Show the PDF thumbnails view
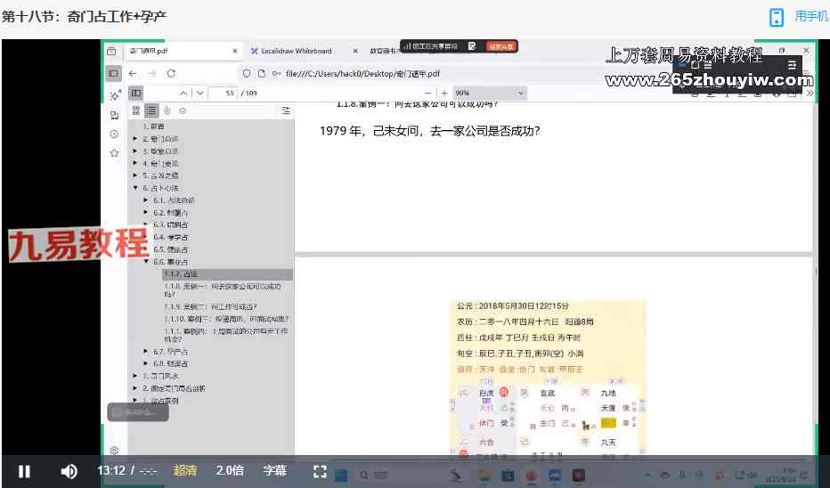The height and width of the screenshot is (488, 830). coord(136,110)
